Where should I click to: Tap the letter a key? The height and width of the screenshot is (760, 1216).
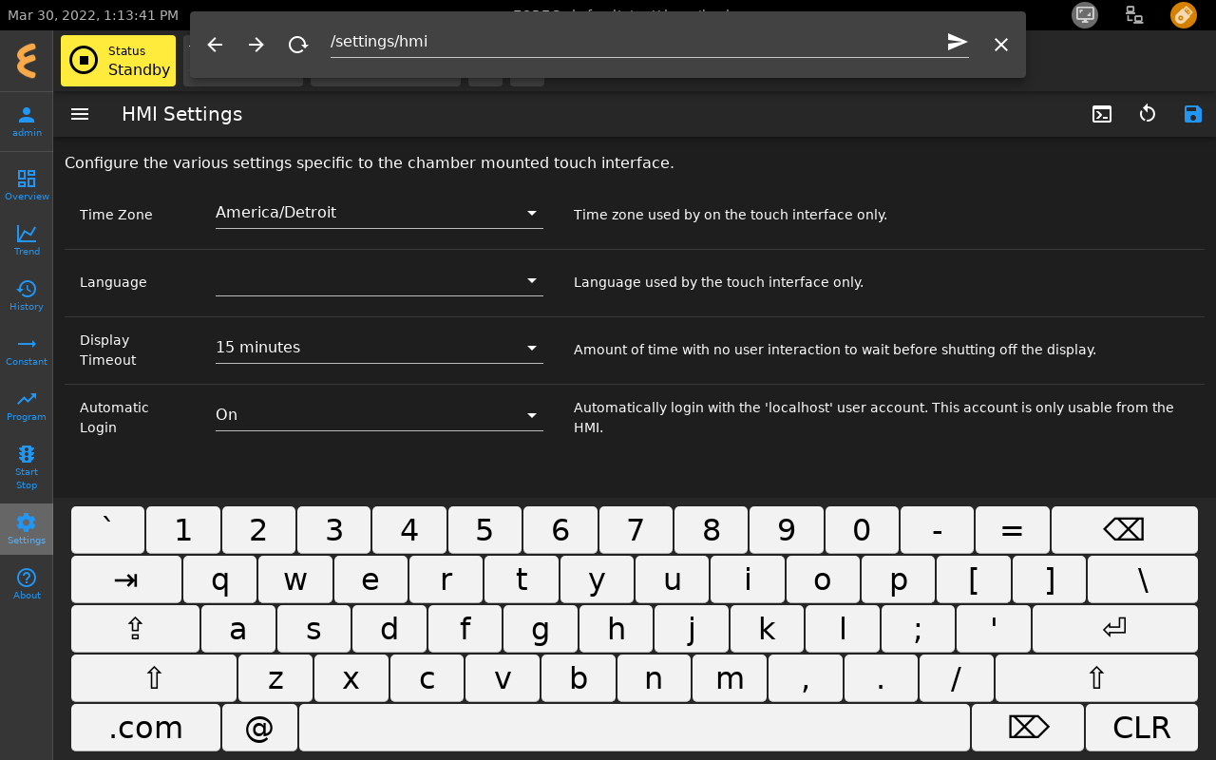(x=238, y=629)
